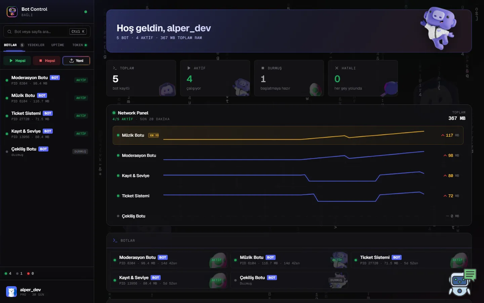Image resolution: width=484 pixels, height=303 pixels.
Task: Start all bots with green Hepsi button
Action: [x=17, y=61]
